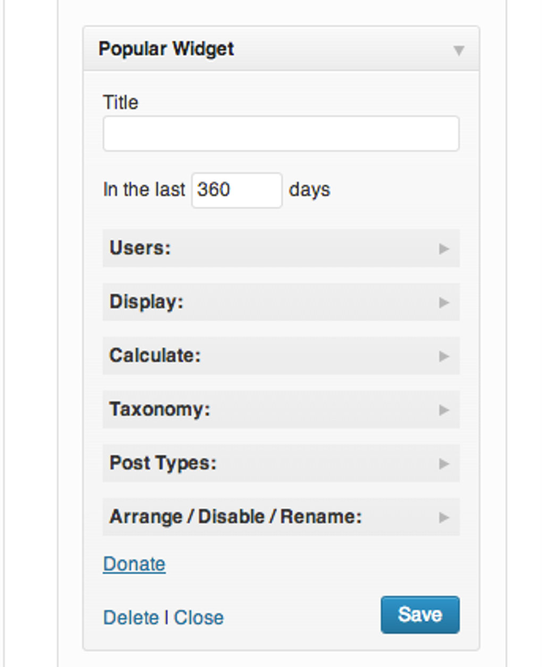This screenshot has height=667, width=542.
Task: Click the widget header collapse triangle icon
Action: (x=459, y=50)
